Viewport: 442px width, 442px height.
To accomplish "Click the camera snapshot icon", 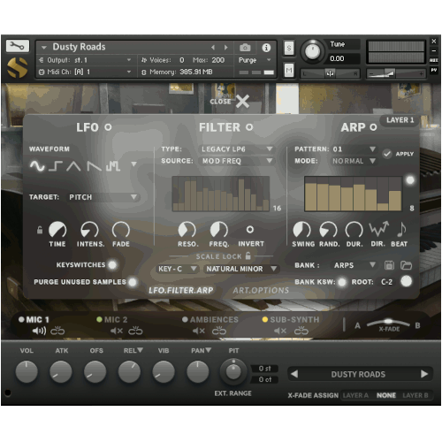I will [x=245, y=48].
